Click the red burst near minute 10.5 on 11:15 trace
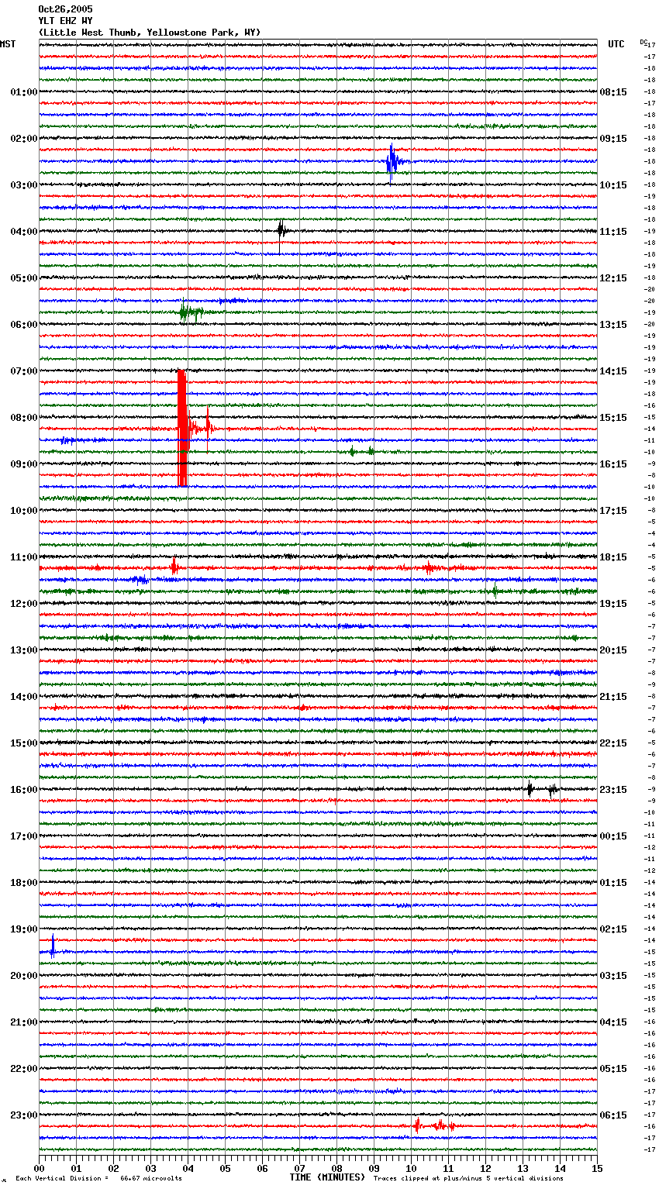The height and width of the screenshot is (1189, 659). click(x=428, y=568)
